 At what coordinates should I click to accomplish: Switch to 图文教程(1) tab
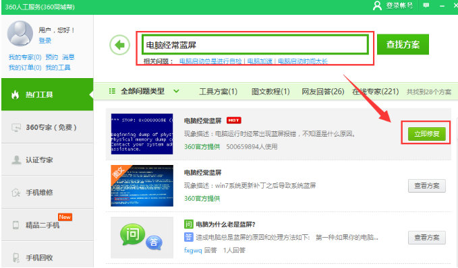point(270,92)
